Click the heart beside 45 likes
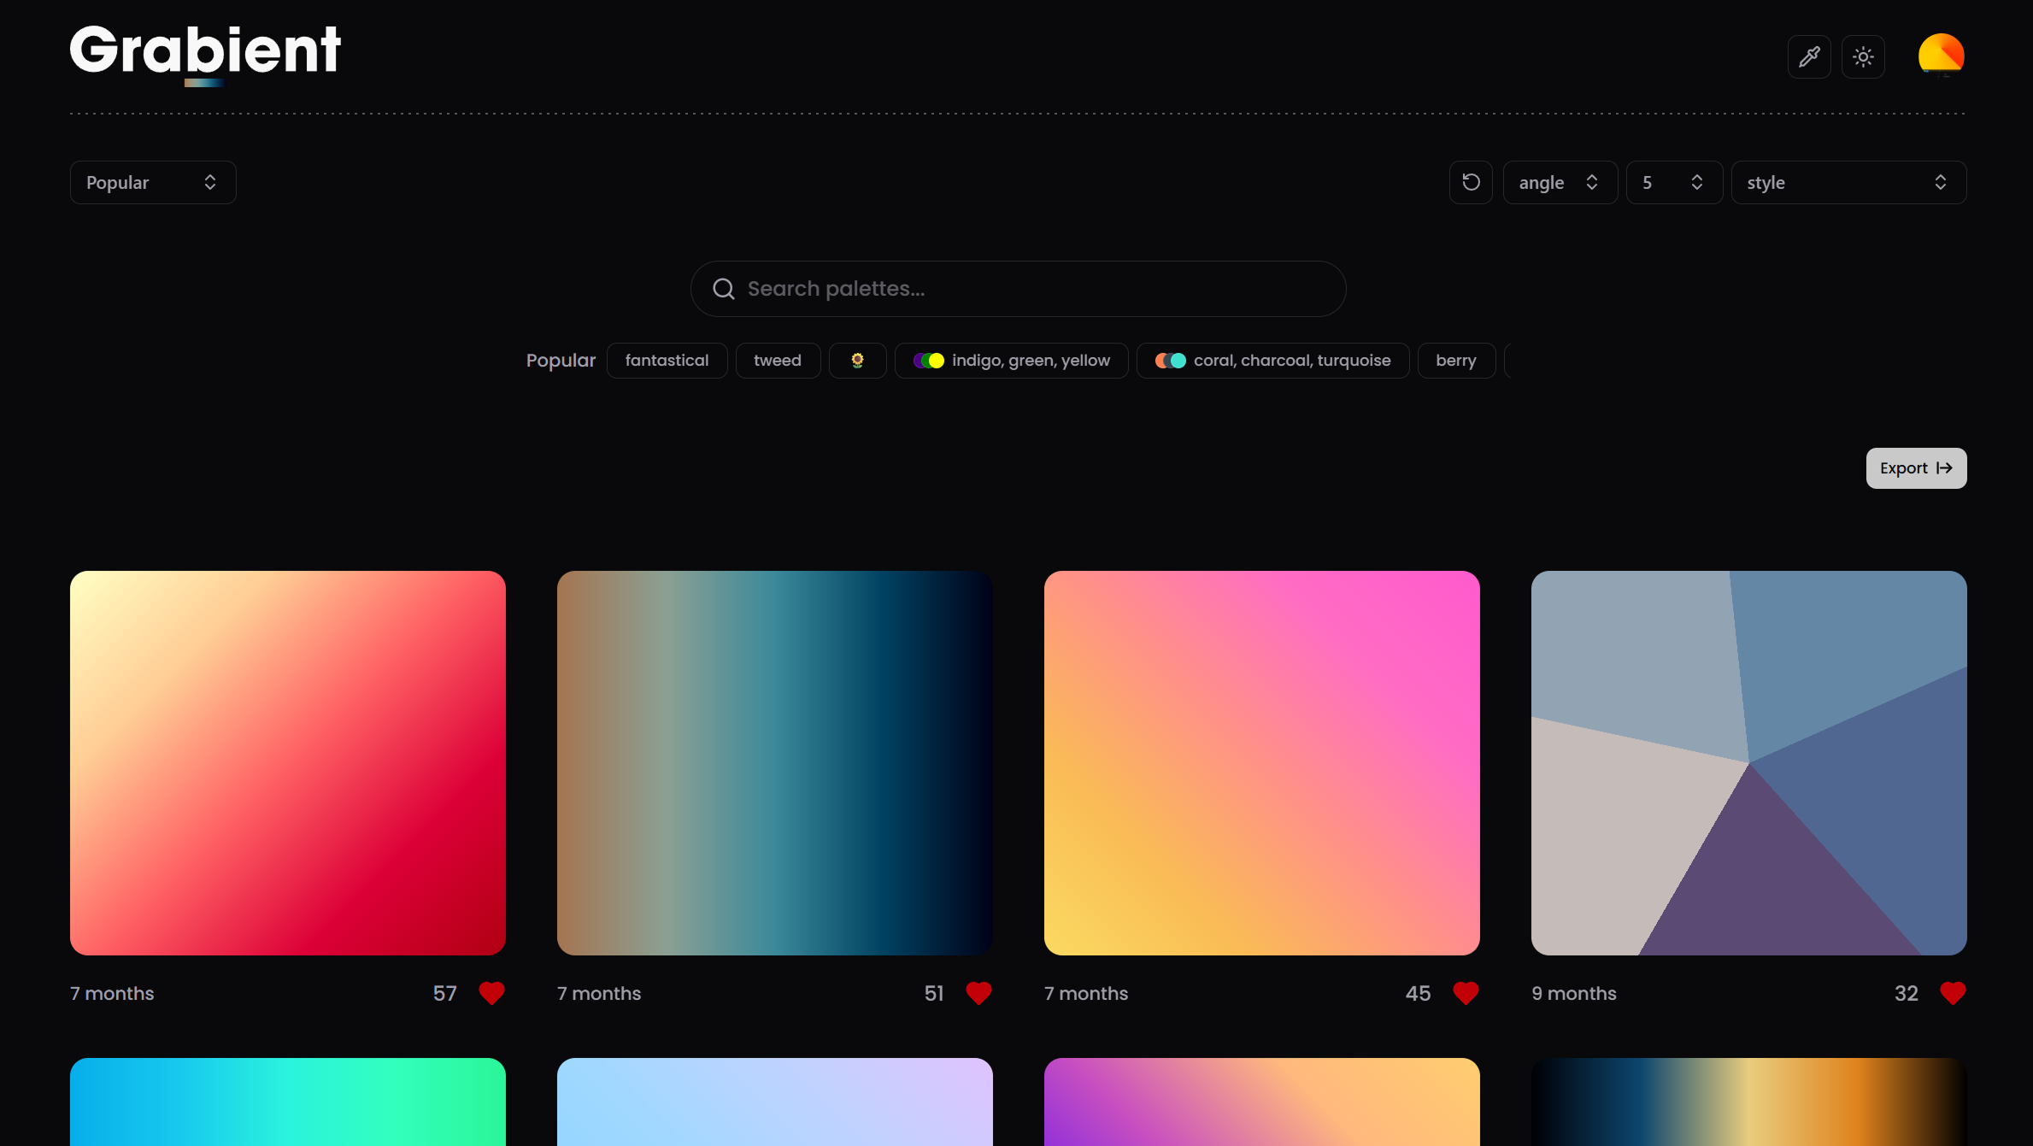 point(1466,993)
